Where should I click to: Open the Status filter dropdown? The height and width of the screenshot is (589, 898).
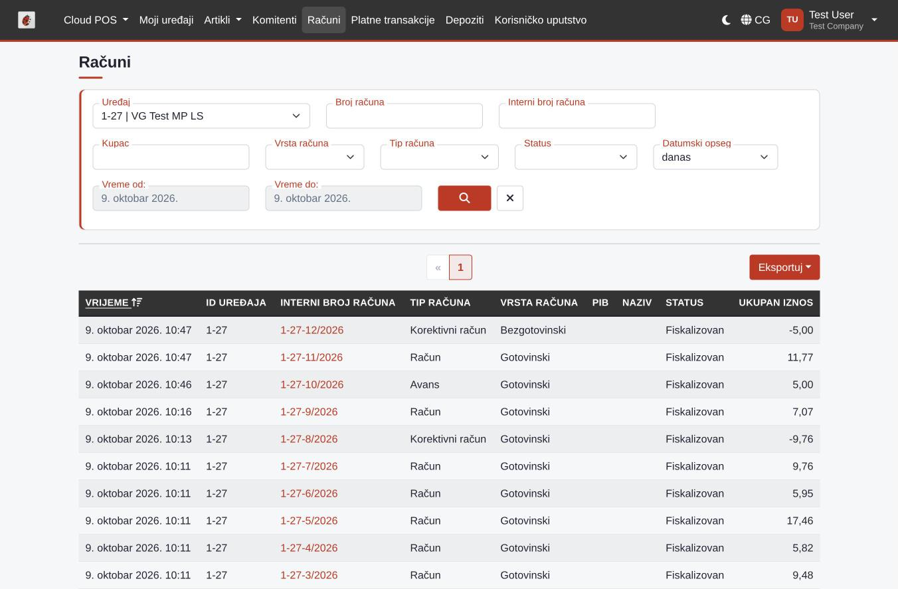pyautogui.click(x=576, y=157)
